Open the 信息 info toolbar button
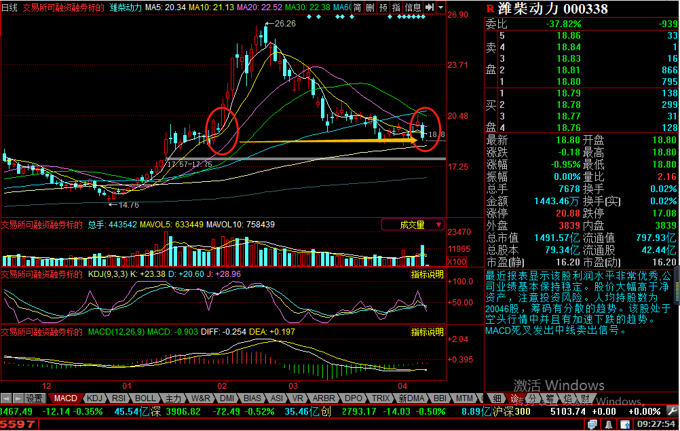Screen dimensions: 680x431 [413, 7]
